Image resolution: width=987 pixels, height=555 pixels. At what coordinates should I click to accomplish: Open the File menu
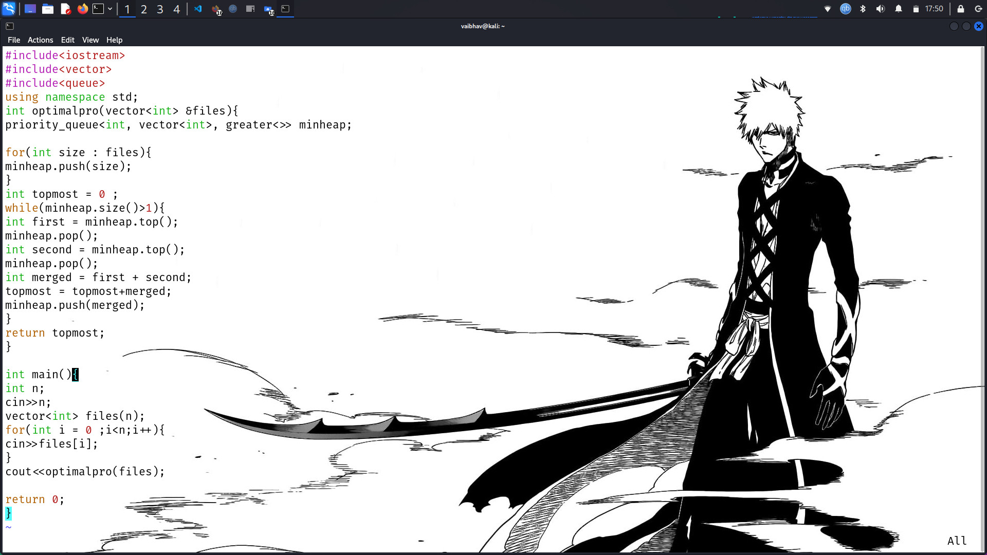click(14, 40)
